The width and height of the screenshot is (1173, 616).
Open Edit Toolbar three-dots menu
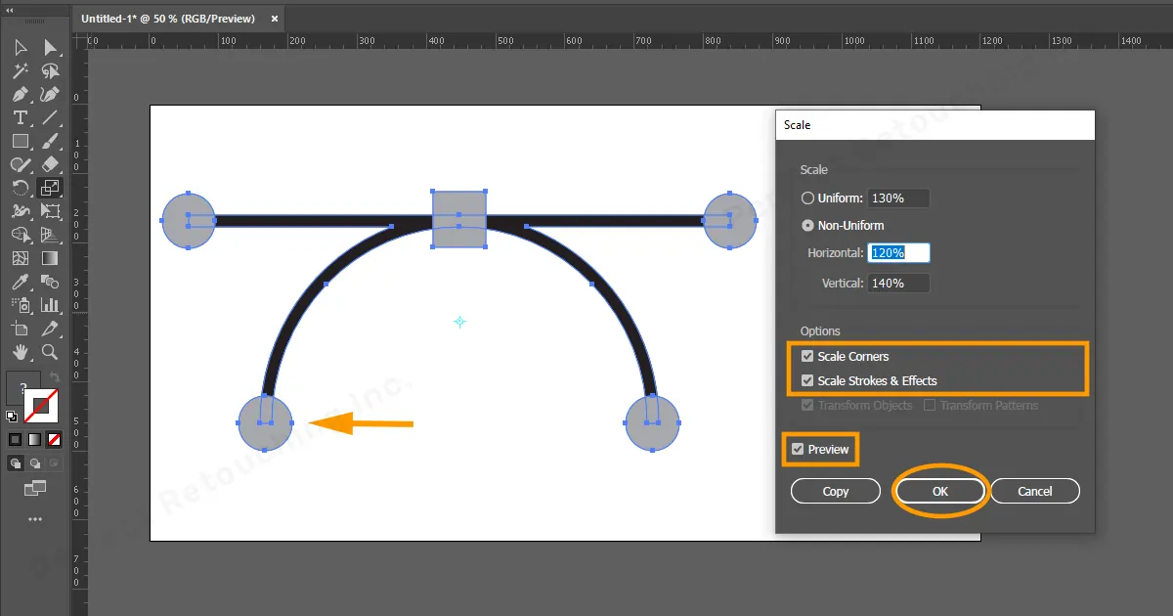35,519
